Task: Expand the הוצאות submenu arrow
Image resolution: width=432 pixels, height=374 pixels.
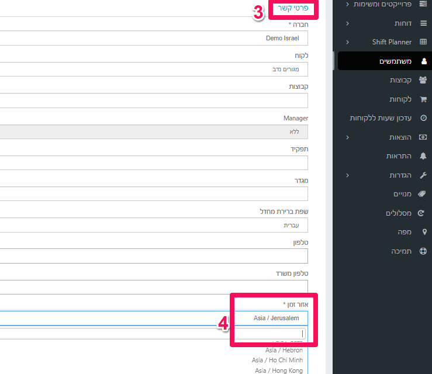Action: [347, 137]
